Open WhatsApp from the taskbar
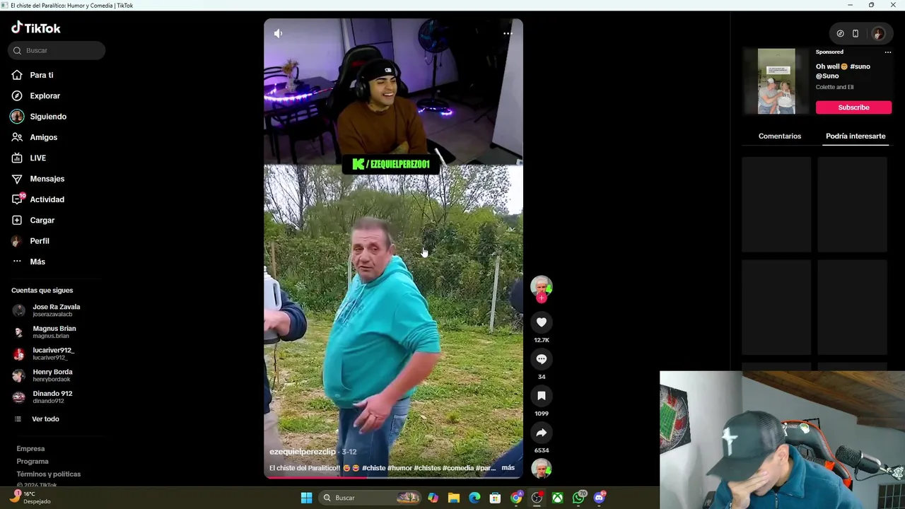Viewport: 905px width, 509px height. [x=579, y=498]
